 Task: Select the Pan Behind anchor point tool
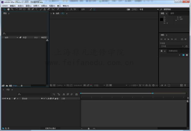24,9
